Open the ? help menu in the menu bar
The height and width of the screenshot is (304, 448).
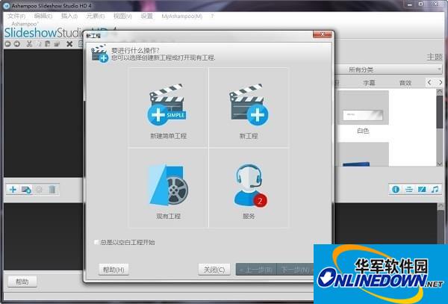pyautogui.click(x=212, y=16)
